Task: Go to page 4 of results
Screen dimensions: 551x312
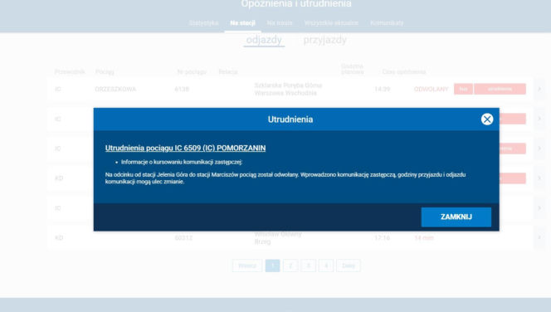Action: click(x=326, y=266)
